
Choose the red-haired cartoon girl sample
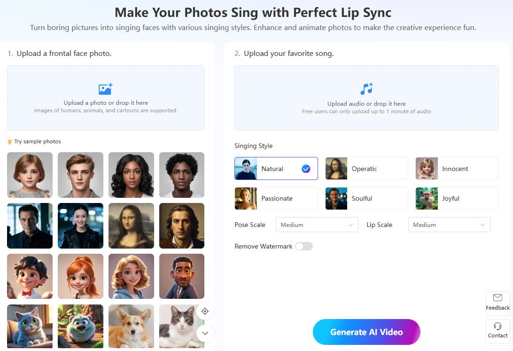point(80,276)
